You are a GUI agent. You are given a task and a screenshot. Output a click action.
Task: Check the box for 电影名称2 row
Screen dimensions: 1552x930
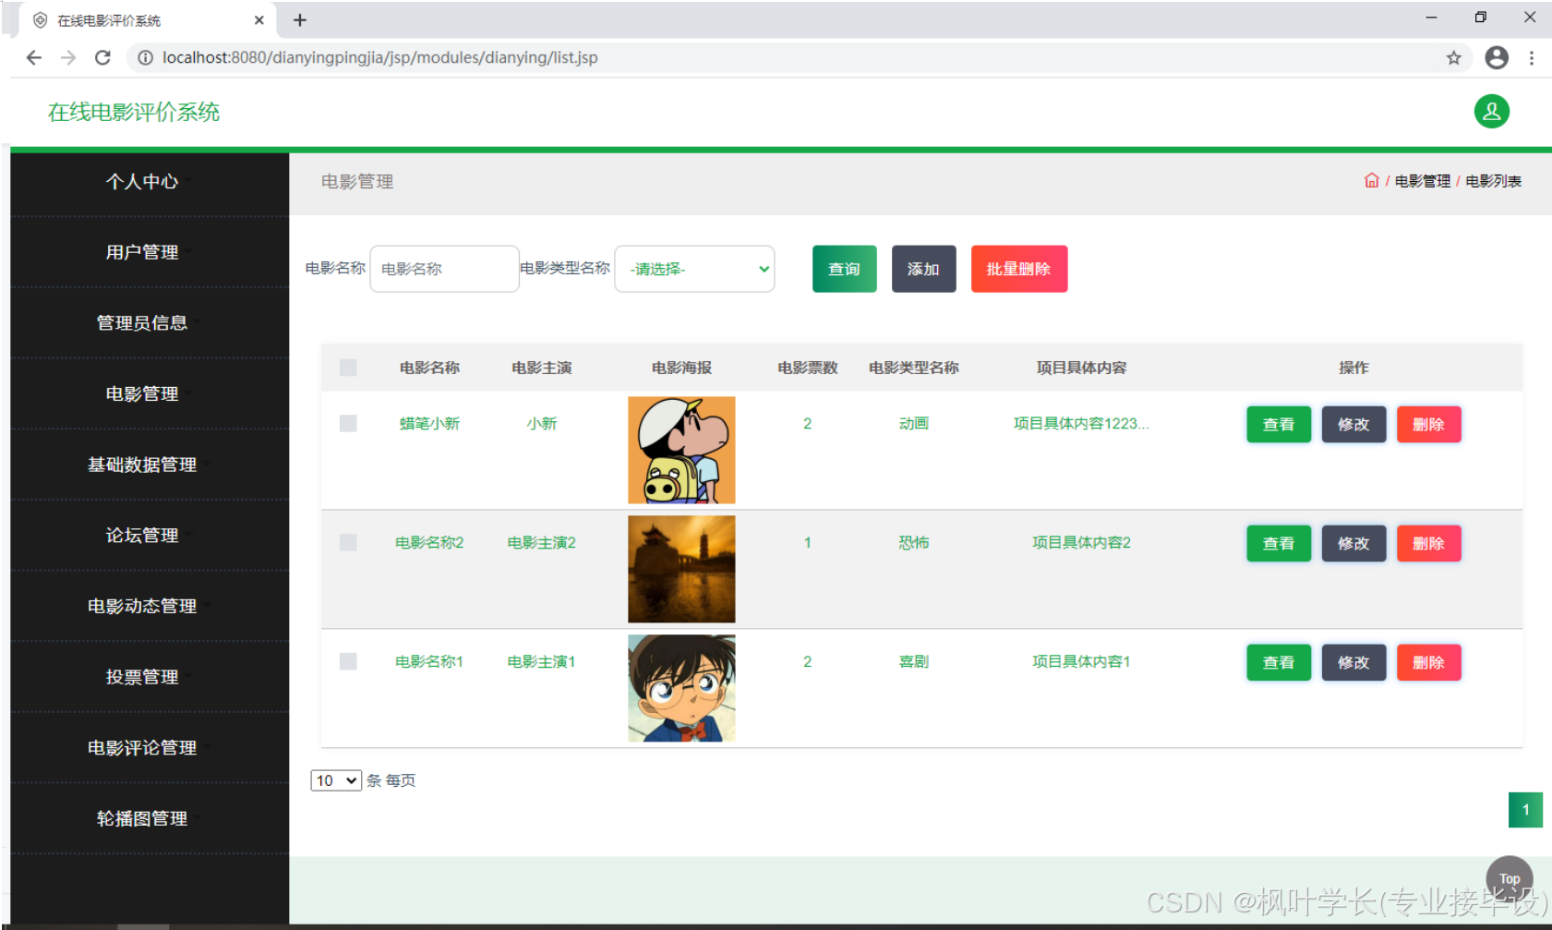point(348,542)
